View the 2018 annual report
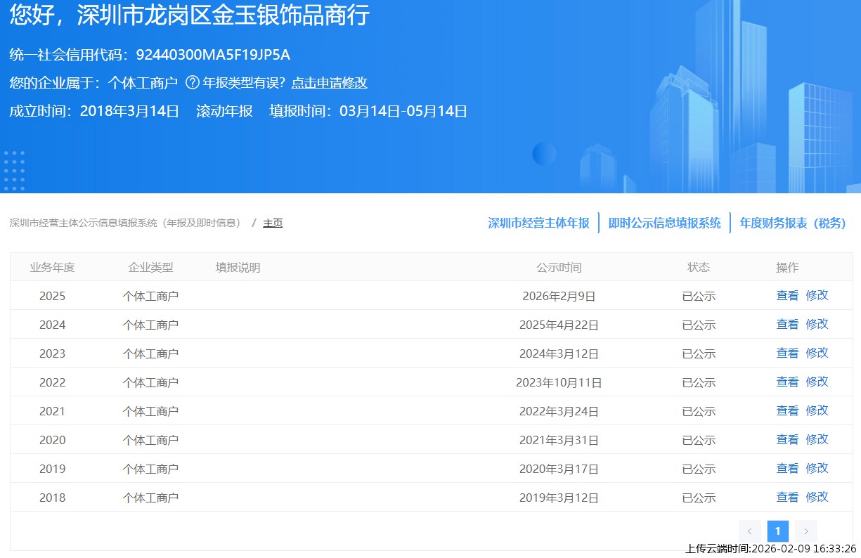861x558 pixels. pyautogui.click(x=787, y=498)
